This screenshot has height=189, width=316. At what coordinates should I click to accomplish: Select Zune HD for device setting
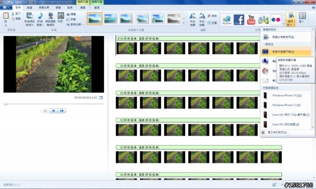(286, 124)
